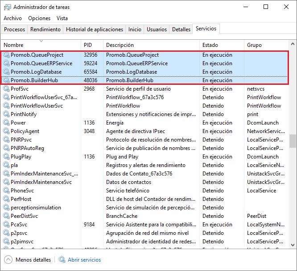The image size is (297, 271).
Task: Click PID 48036 cell
Action: [91, 80]
